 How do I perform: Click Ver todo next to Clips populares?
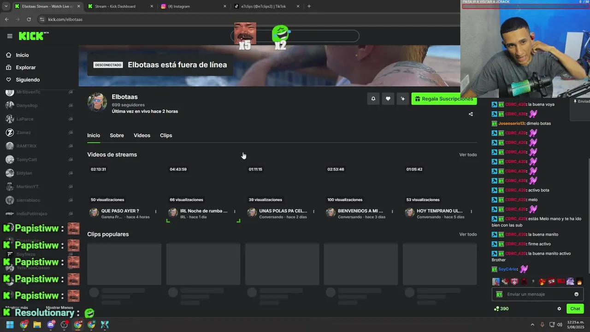point(468,234)
